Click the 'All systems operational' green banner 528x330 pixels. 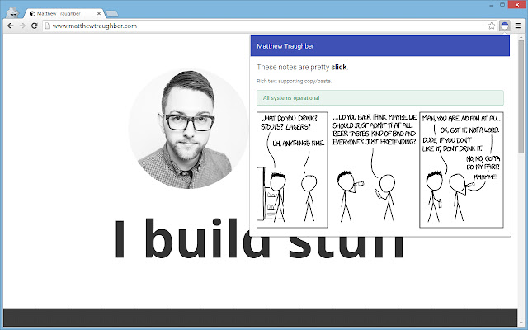(379, 97)
